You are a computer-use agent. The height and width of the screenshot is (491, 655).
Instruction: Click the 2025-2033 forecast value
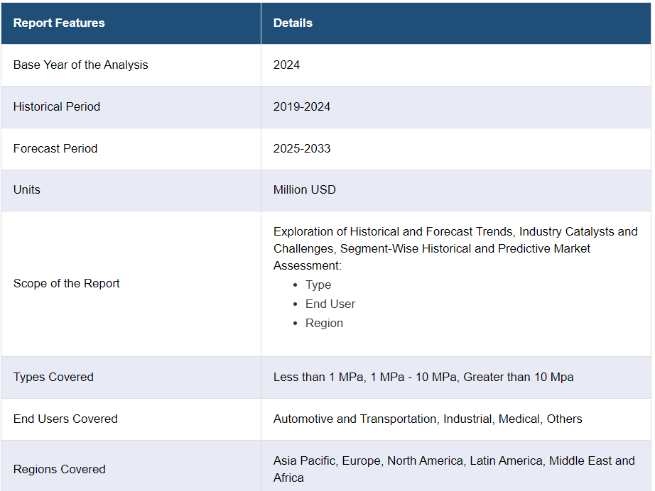[302, 148]
